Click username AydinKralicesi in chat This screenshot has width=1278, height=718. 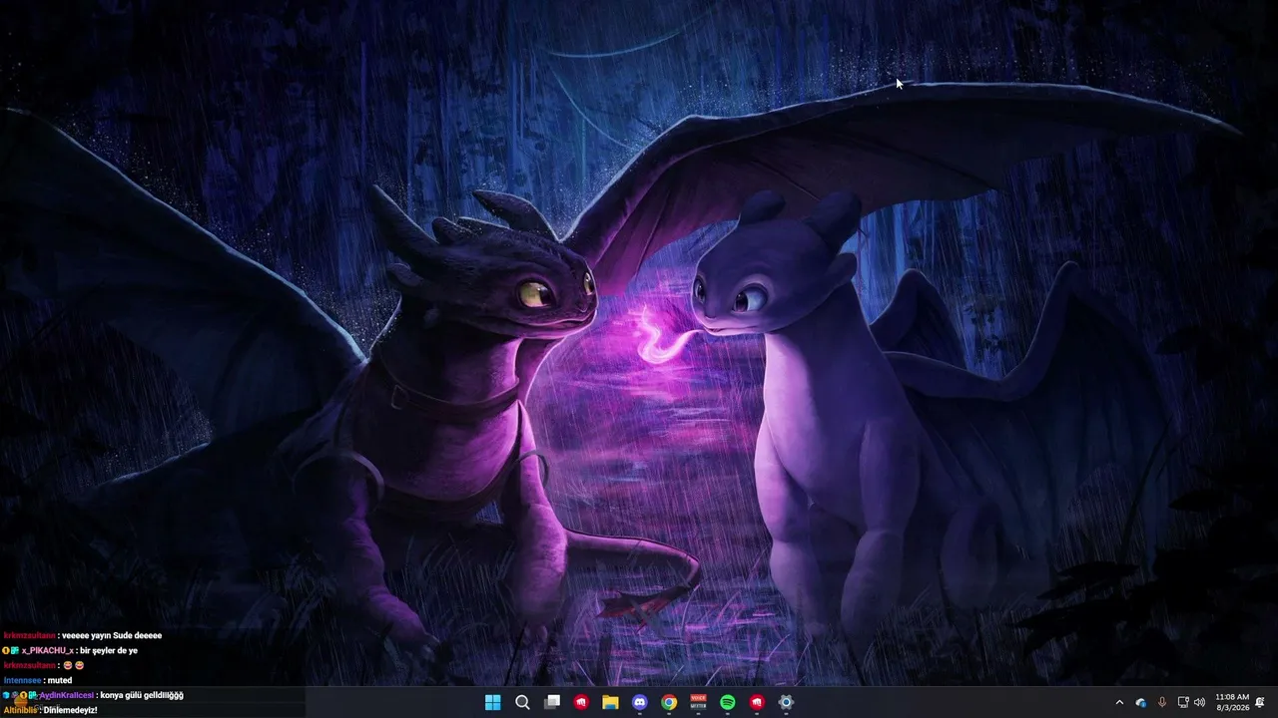67,695
